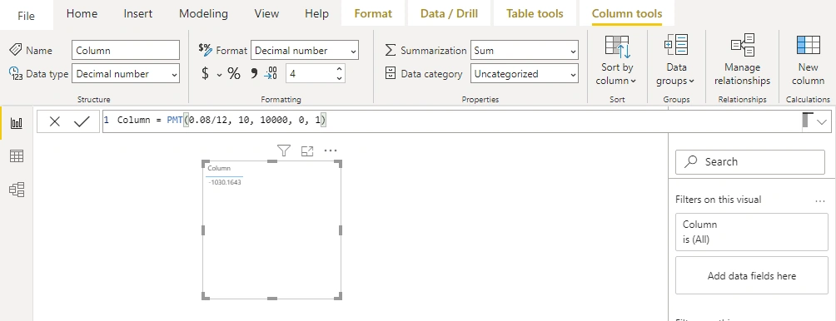
Task: Click the Summarization sigma icon
Action: 391,50
